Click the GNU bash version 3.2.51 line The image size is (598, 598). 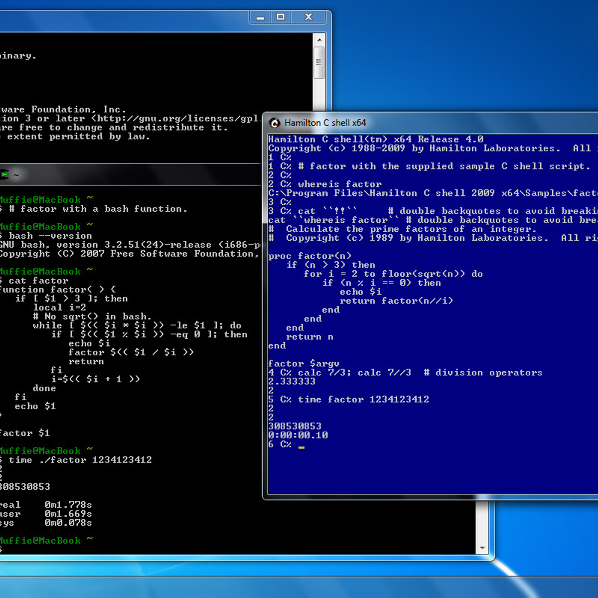pos(130,245)
